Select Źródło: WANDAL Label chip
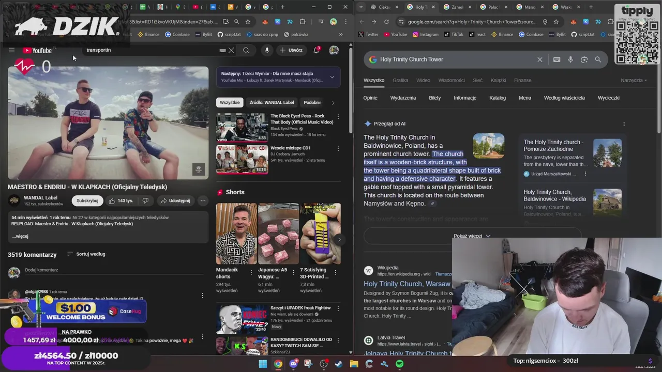The height and width of the screenshot is (372, 662). tap(272, 102)
